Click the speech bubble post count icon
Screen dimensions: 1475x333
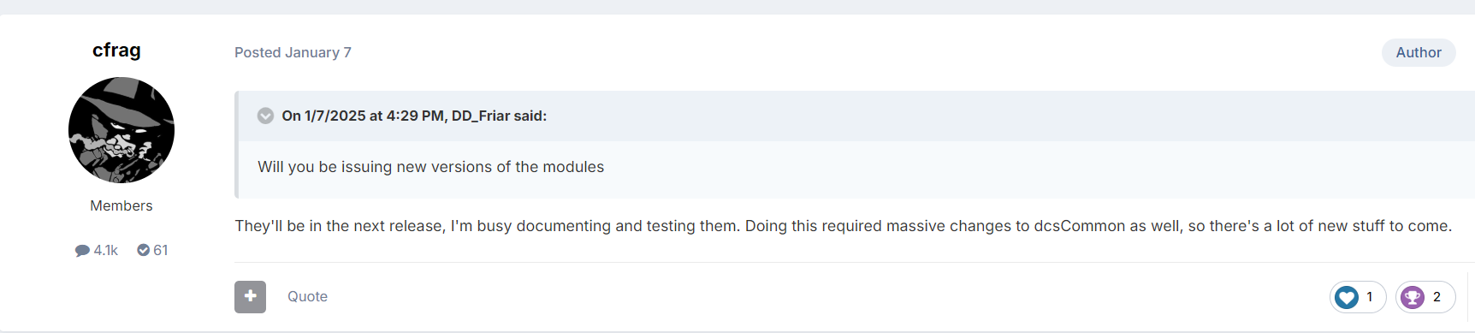coord(82,251)
